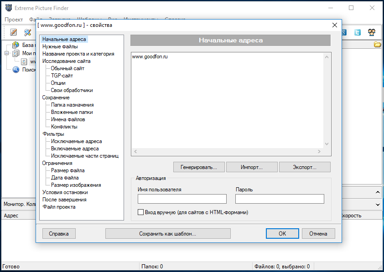Open 'Дата файла' limits
The width and height of the screenshot is (384, 272).
pyautogui.click(x=65, y=178)
